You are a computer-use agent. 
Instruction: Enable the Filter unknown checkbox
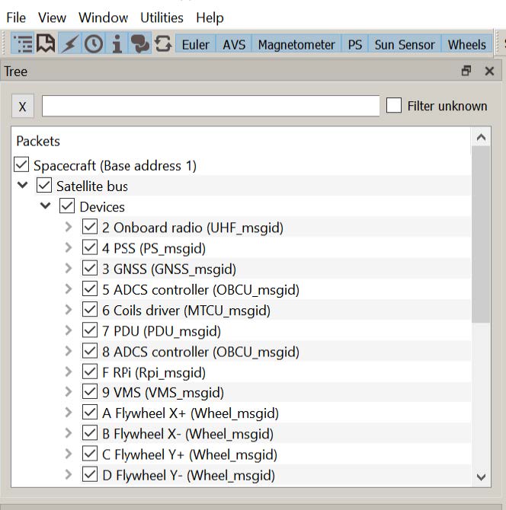pos(394,106)
